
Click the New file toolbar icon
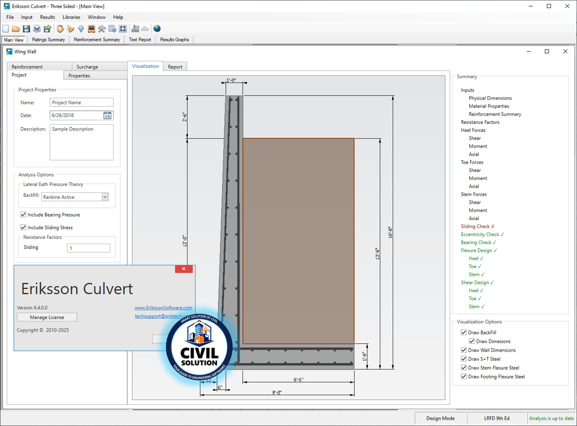[6, 29]
